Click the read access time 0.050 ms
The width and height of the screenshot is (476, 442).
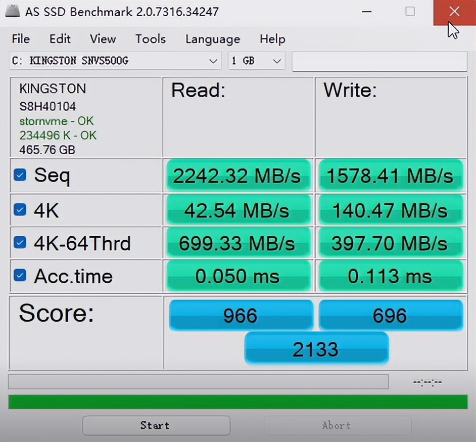239,276
